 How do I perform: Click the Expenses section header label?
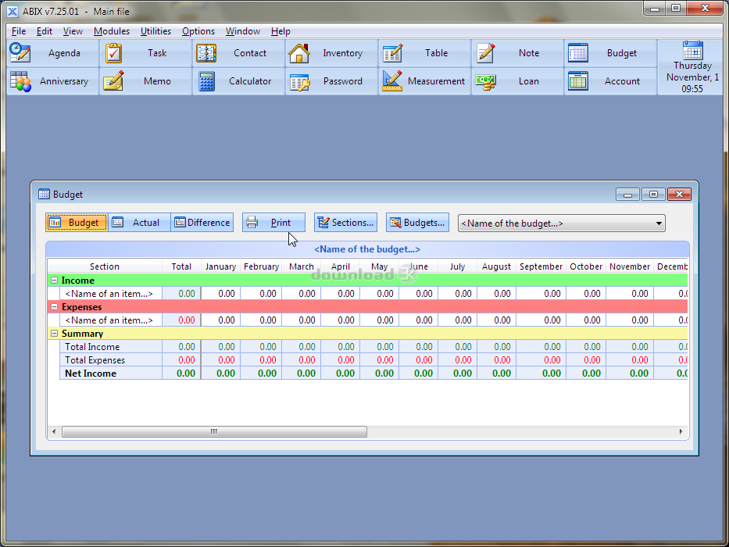82,307
